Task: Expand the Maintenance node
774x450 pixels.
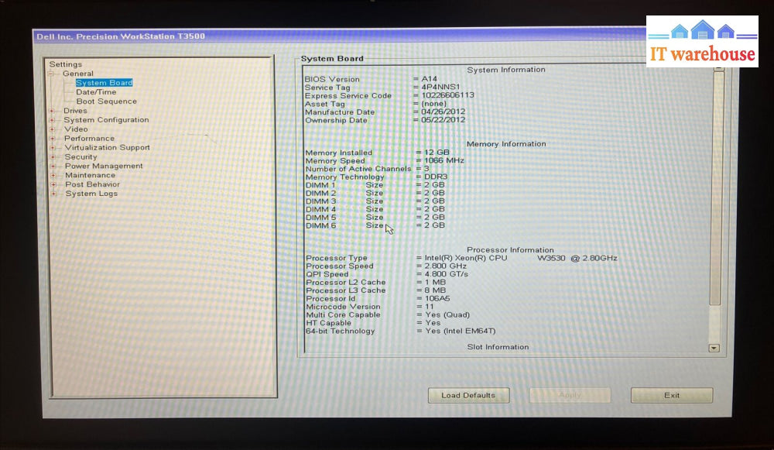Action: [53, 176]
